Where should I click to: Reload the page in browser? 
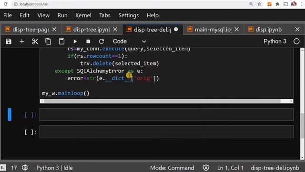coord(5,4)
